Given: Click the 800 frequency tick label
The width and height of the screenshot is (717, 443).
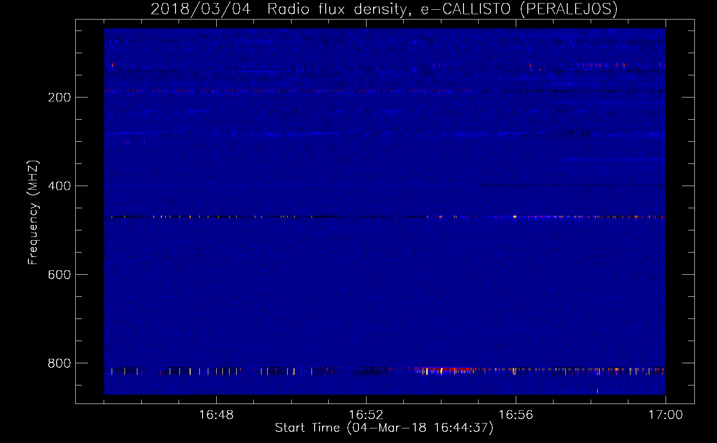Looking at the screenshot, I should [x=59, y=363].
